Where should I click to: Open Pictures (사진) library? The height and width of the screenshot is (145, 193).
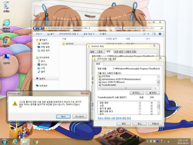41,68
